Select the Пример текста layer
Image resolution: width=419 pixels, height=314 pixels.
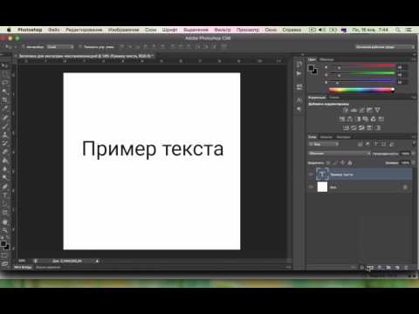point(364,174)
